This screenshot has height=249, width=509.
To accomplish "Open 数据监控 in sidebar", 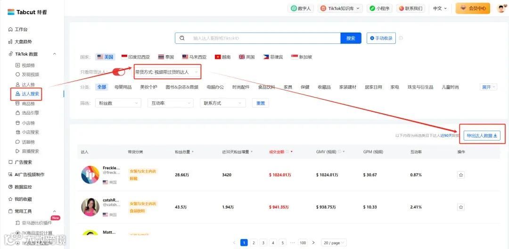I will (20, 187).
